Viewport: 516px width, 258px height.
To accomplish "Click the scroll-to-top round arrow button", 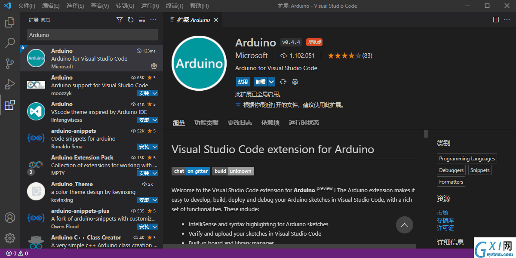I will pos(404,225).
